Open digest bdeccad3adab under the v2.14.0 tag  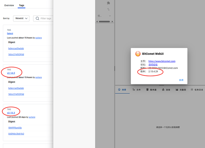[x=16, y=88]
